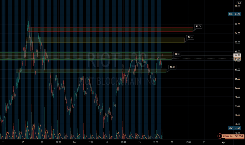Image resolution: width=245 pixels, height=145 pixels.
Task: Click the High 84.49 price tag
Action: (x=234, y=14)
